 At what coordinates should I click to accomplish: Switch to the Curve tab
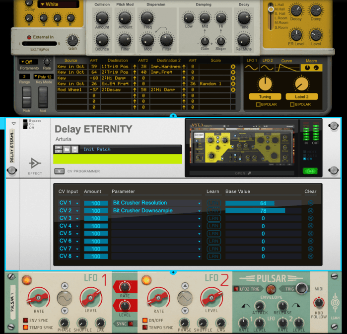286,60
